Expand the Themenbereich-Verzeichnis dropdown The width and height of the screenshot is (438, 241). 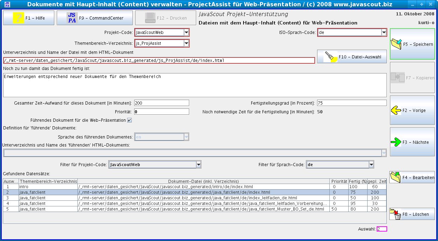point(186,43)
